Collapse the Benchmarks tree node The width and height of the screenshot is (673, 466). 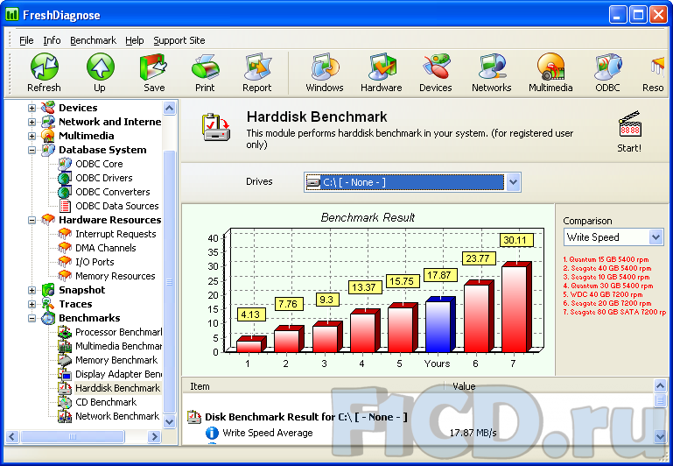[32, 318]
